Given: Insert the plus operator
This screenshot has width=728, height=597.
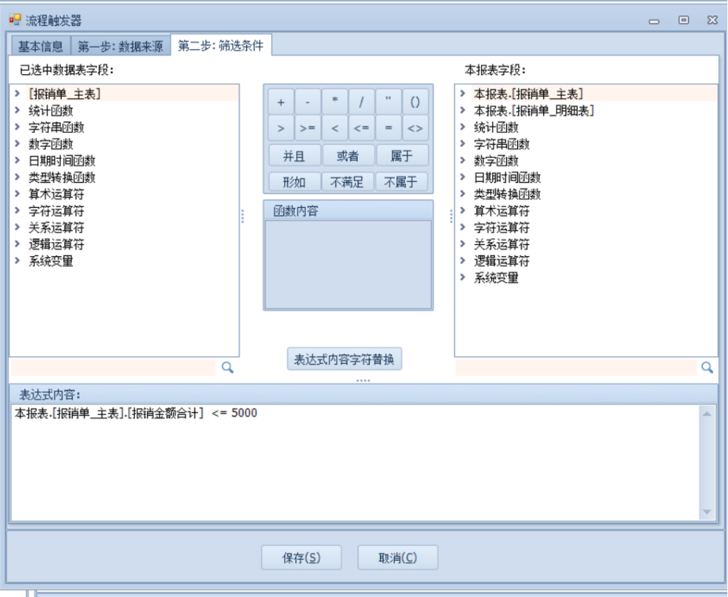Looking at the screenshot, I should coord(281,102).
